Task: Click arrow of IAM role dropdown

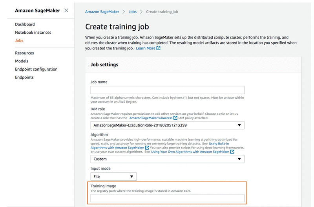Action: (x=239, y=125)
